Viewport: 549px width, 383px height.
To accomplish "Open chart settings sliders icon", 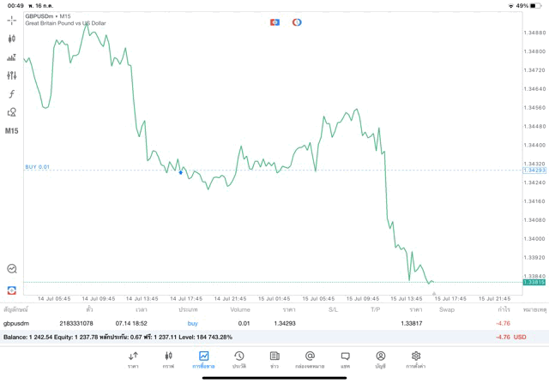I will (12, 75).
